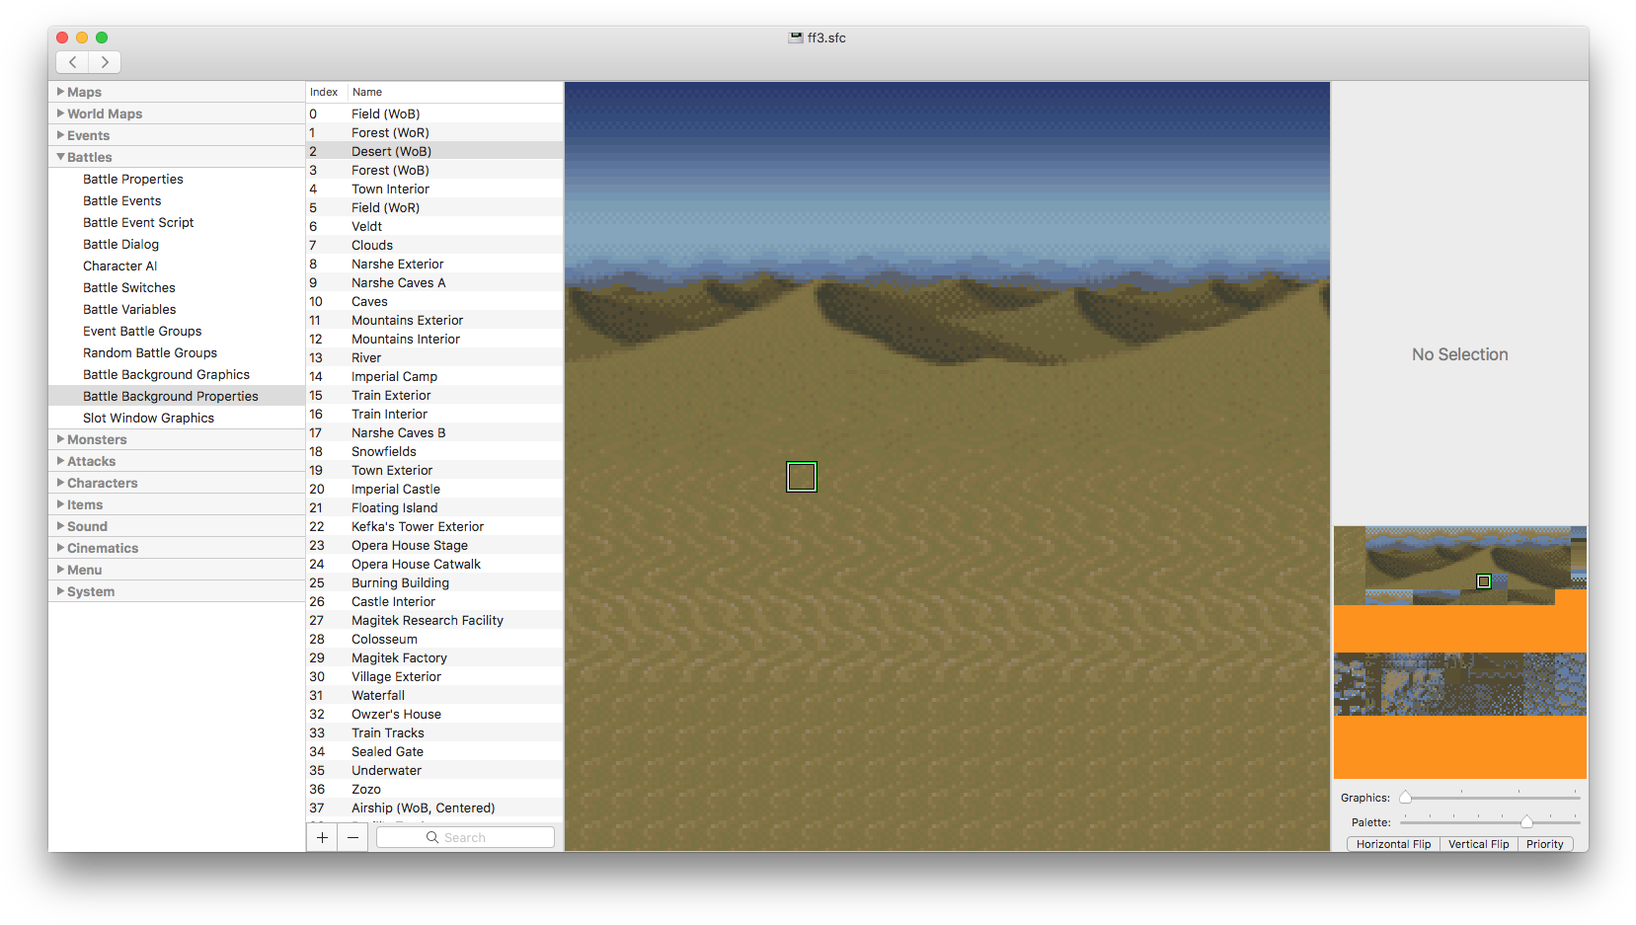This screenshot has width=1636, height=925.
Task: Open Slot Window Graphics
Action: 148,418
